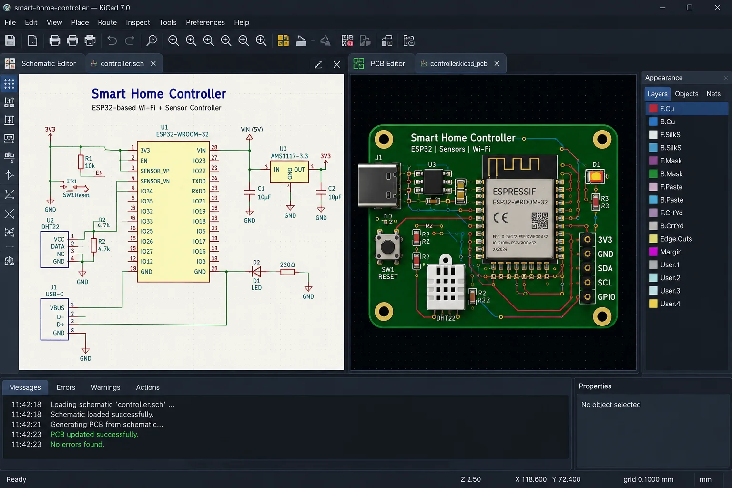
Task: Open Find with the magnifier search icon
Action: click(152, 41)
